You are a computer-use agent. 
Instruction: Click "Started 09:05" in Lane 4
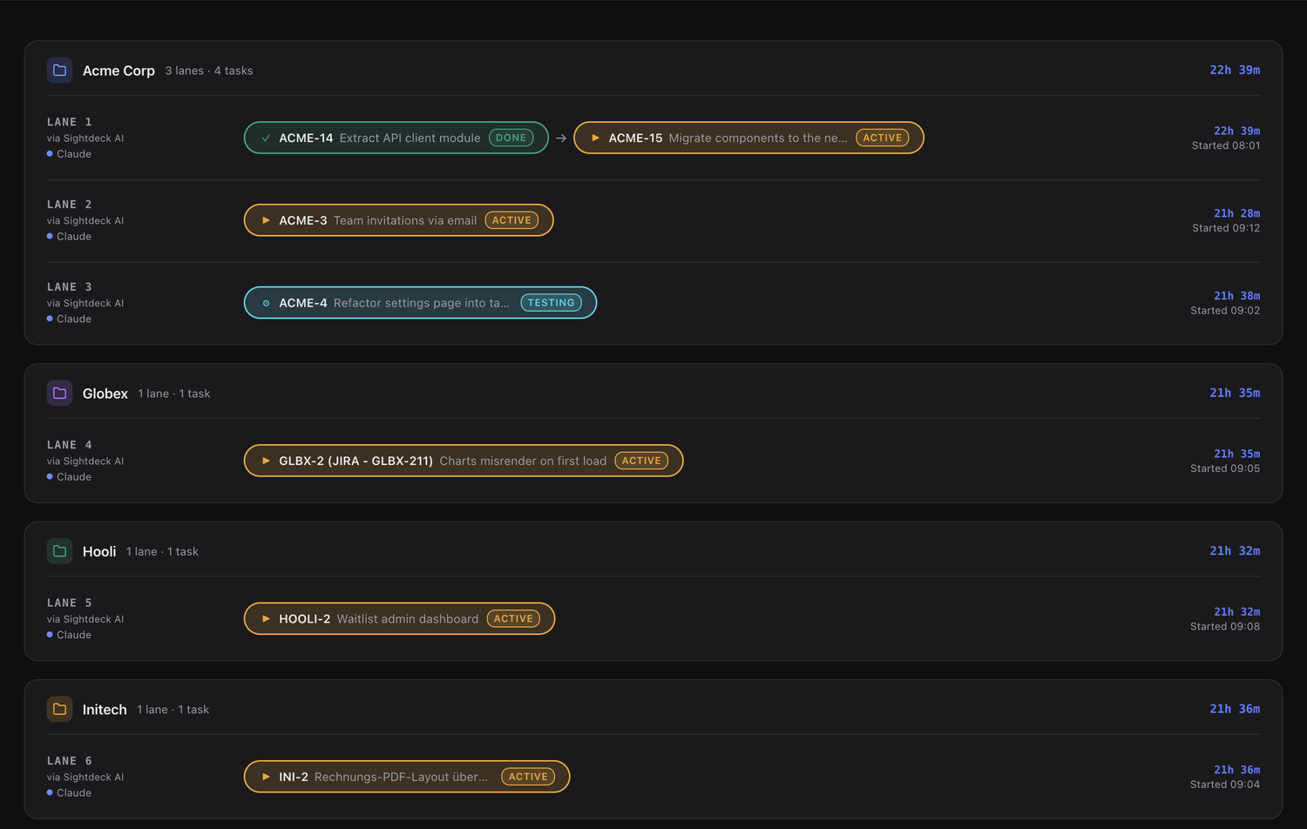pyautogui.click(x=1225, y=468)
